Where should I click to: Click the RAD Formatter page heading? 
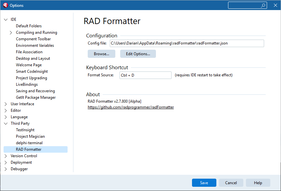[x=112, y=21]
